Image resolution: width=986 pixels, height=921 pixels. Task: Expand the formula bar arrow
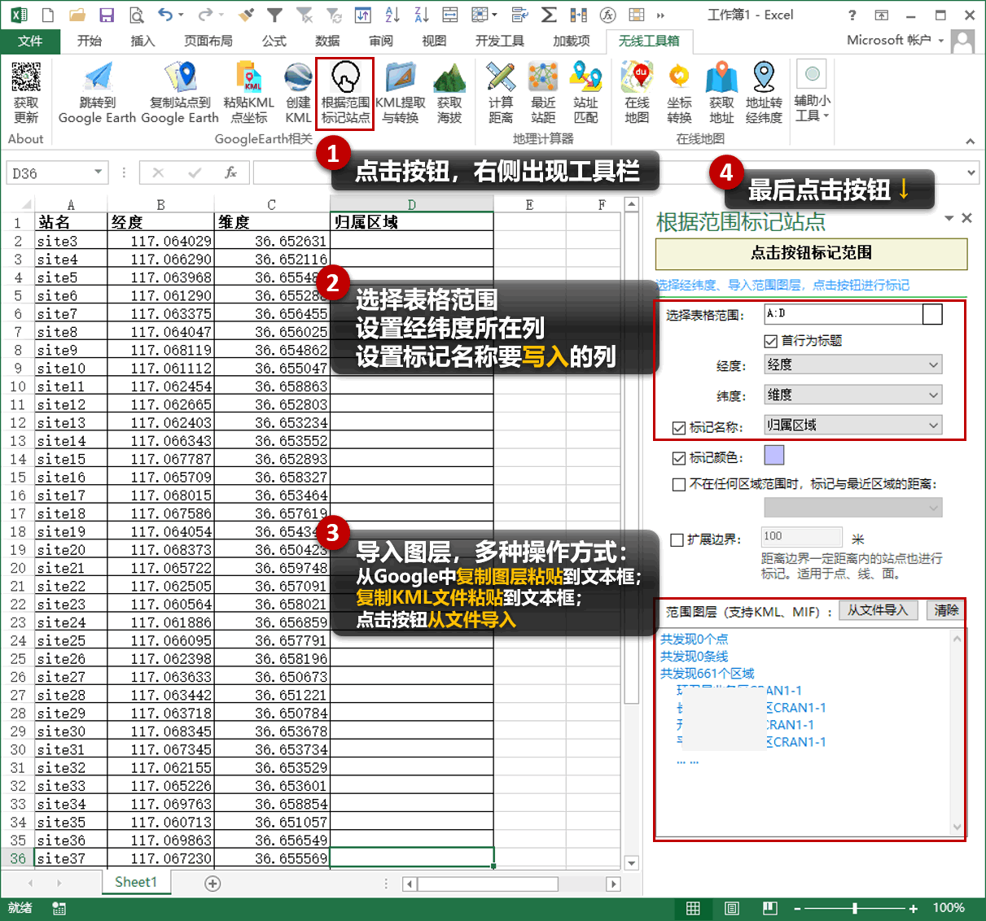tap(971, 172)
